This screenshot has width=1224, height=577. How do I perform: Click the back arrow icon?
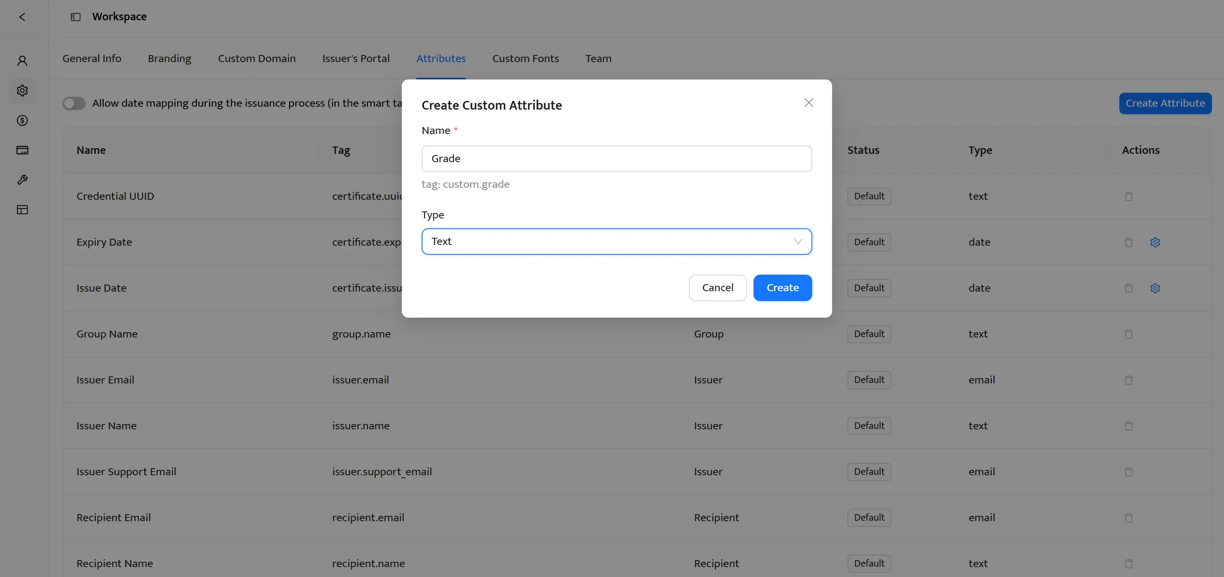[22, 17]
